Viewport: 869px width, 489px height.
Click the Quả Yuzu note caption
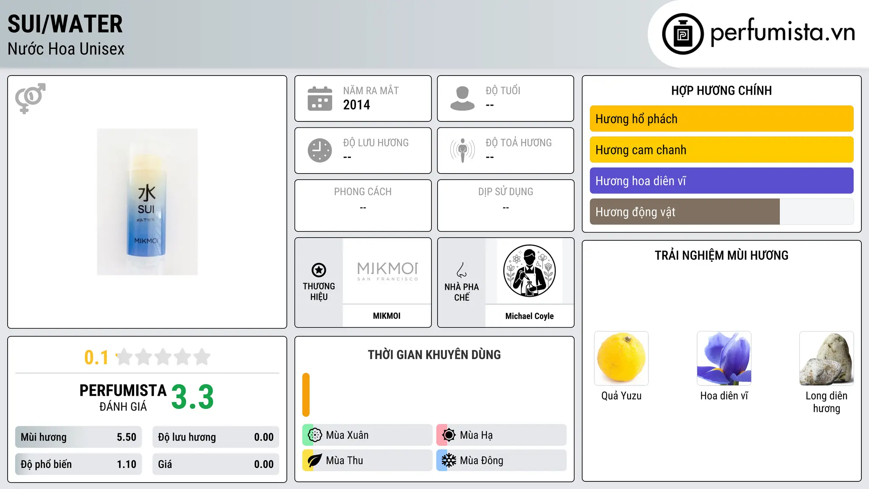tap(621, 396)
